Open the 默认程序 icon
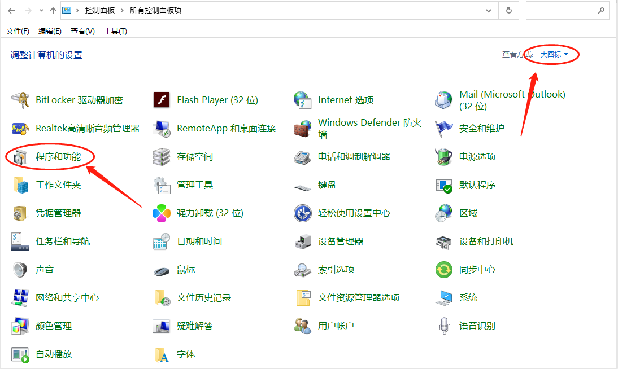This screenshot has height=369, width=618. (x=443, y=185)
